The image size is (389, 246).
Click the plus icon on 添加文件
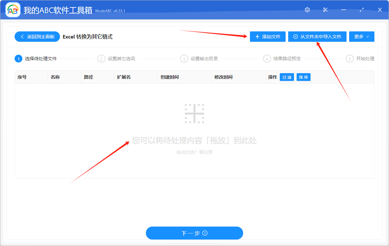tap(257, 37)
